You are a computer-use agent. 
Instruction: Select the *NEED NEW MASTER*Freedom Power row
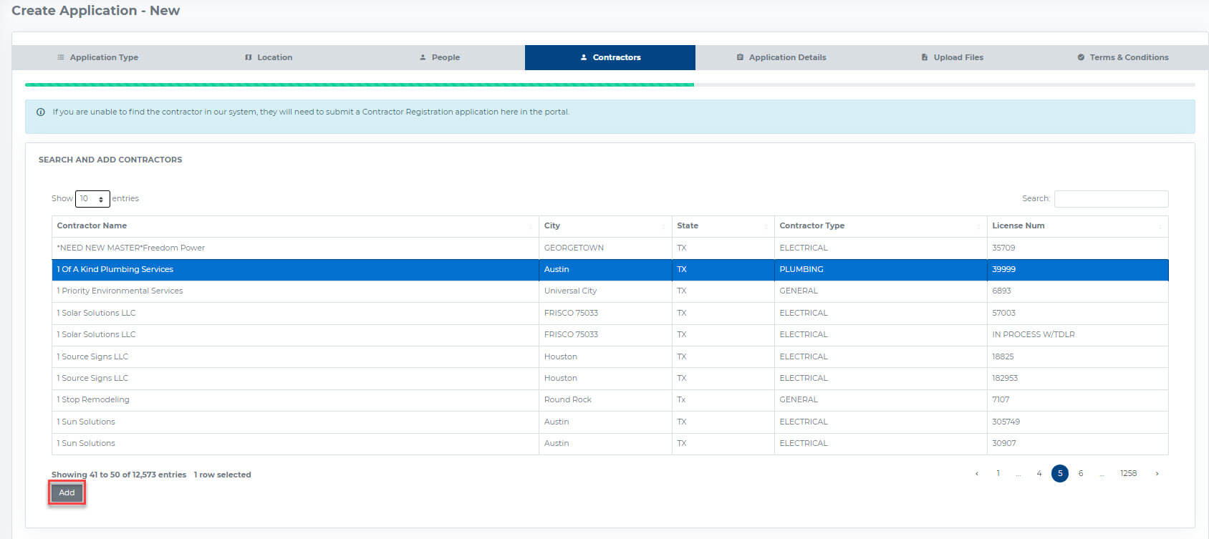pyautogui.click(x=610, y=248)
